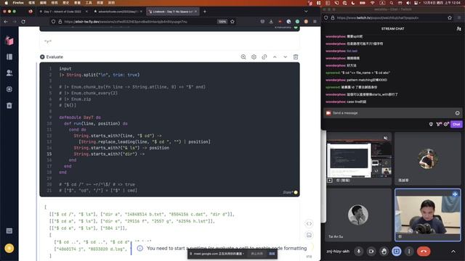The width and height of the screenshot is (465, 261).
Task: Click Spotlight search in the menu bar
Action: tap(392, 3)
